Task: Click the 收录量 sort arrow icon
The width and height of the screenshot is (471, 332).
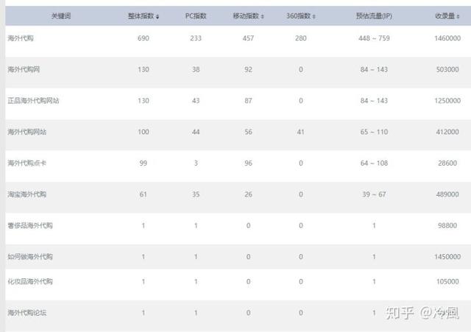Action: coord(458,16)
